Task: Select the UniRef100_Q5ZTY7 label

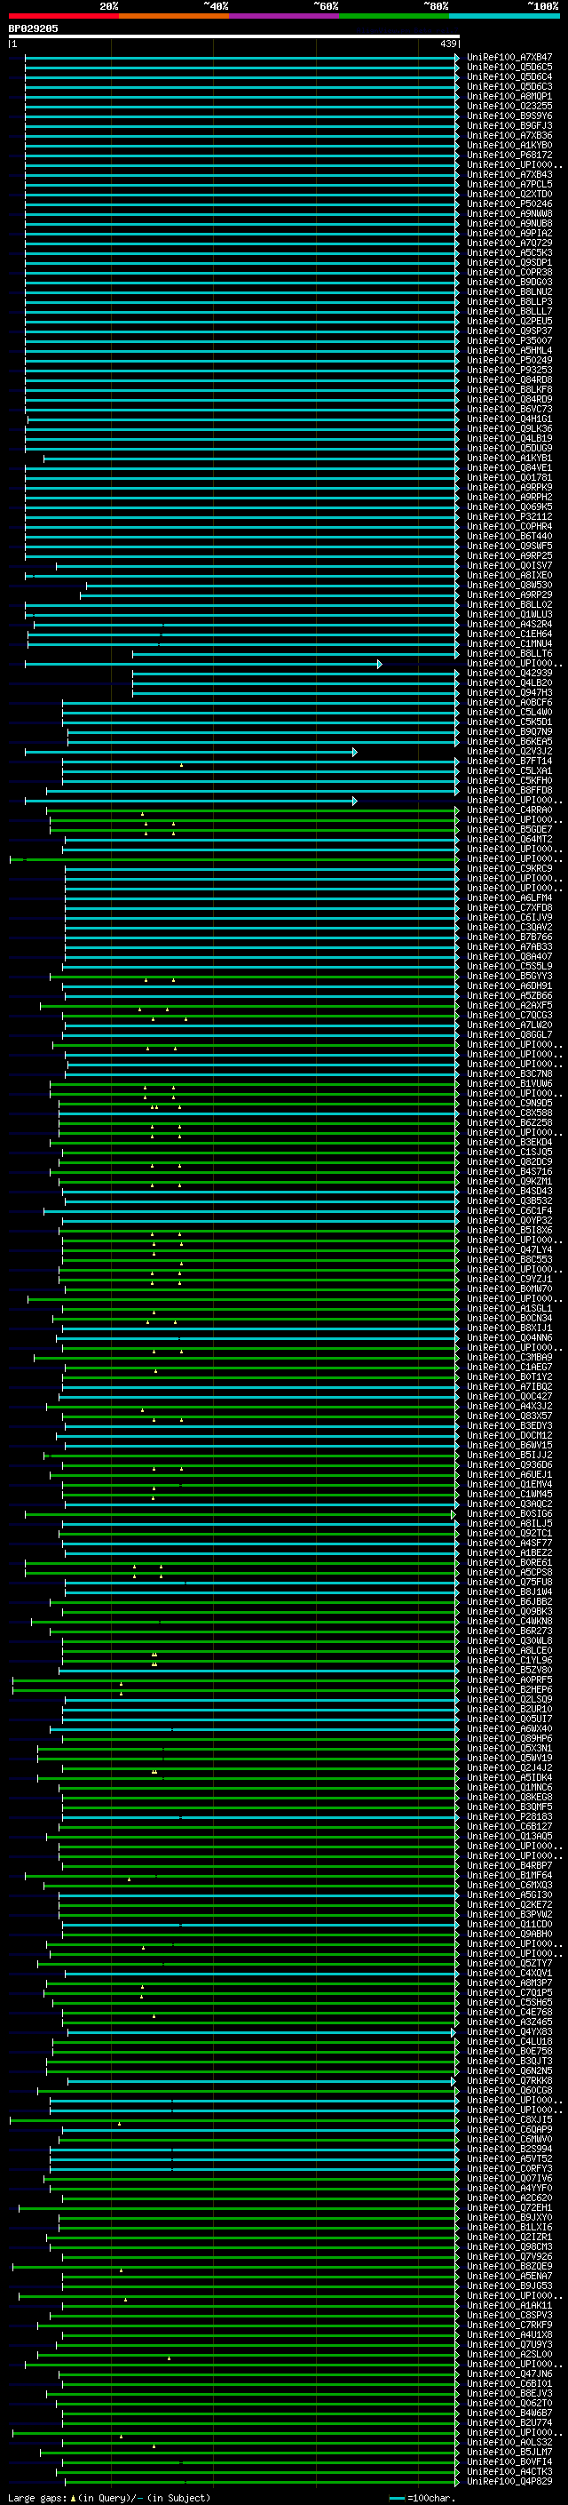Action: pyautogui.click(x=509, y=1963)
